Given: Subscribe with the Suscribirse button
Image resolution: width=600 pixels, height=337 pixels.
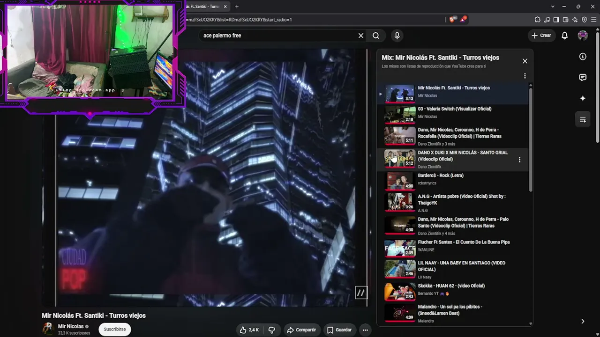Looking at the screenshot, I should (x=115, y=330).
